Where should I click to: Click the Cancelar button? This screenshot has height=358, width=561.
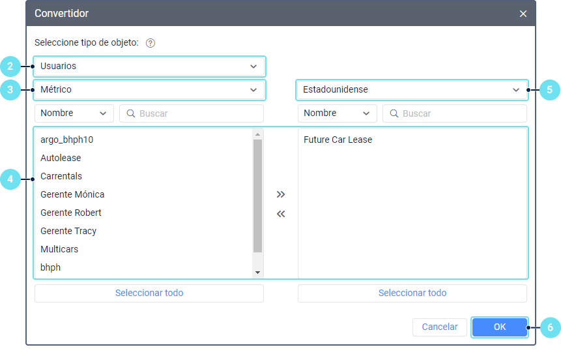439,327
